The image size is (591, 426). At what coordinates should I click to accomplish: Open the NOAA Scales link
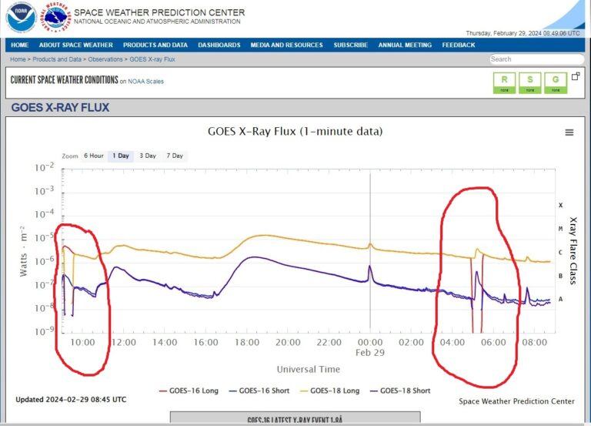[145, 81]
